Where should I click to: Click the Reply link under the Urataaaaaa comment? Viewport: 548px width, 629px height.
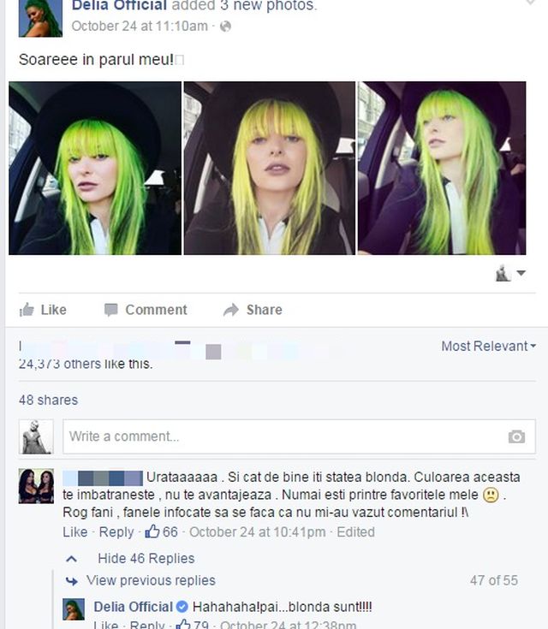point(116,532)
